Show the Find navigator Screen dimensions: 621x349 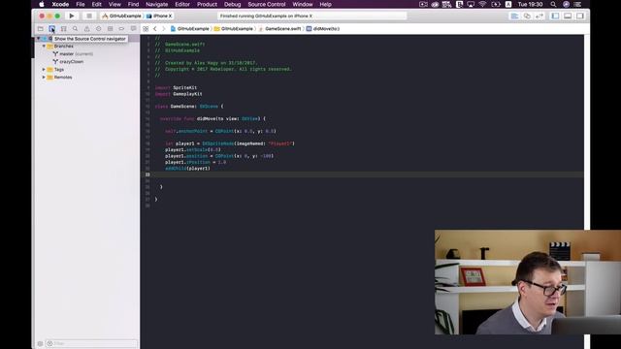click(76, 29)
